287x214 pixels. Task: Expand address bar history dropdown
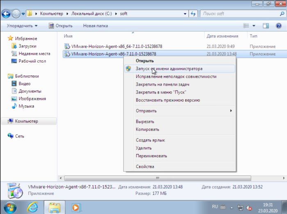185,14
